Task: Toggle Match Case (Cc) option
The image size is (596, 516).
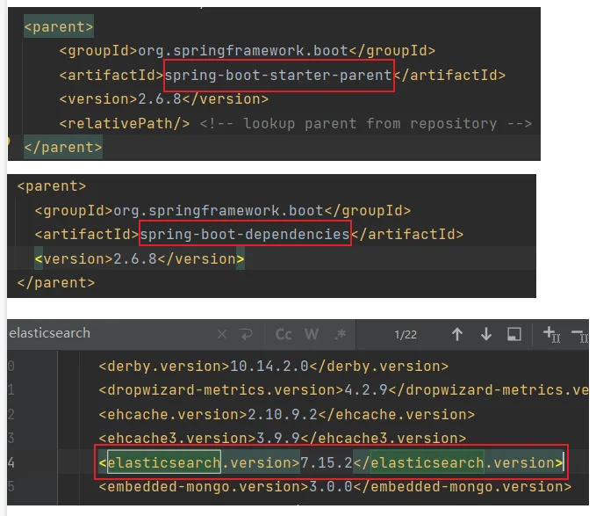Action: point(284,335)
